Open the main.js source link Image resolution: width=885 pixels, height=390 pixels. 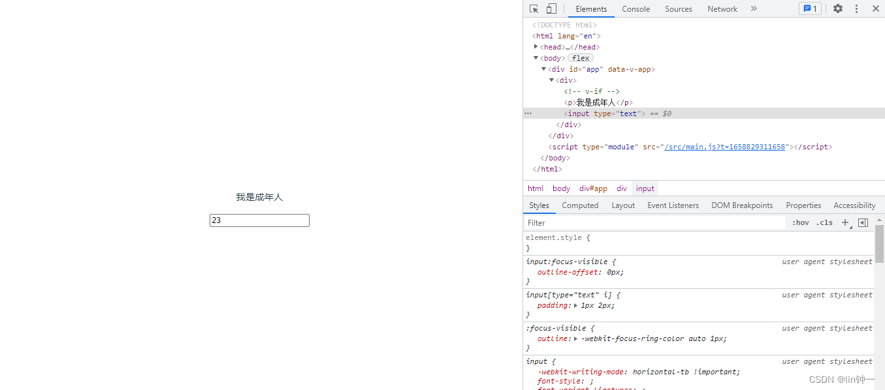tap(724, 147)
